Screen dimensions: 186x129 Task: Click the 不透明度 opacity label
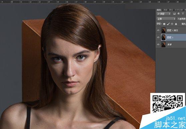coord(182,19)
